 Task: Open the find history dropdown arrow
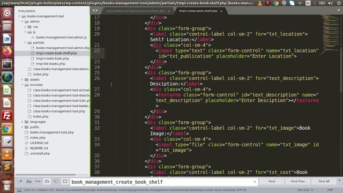tap(255, 182)
